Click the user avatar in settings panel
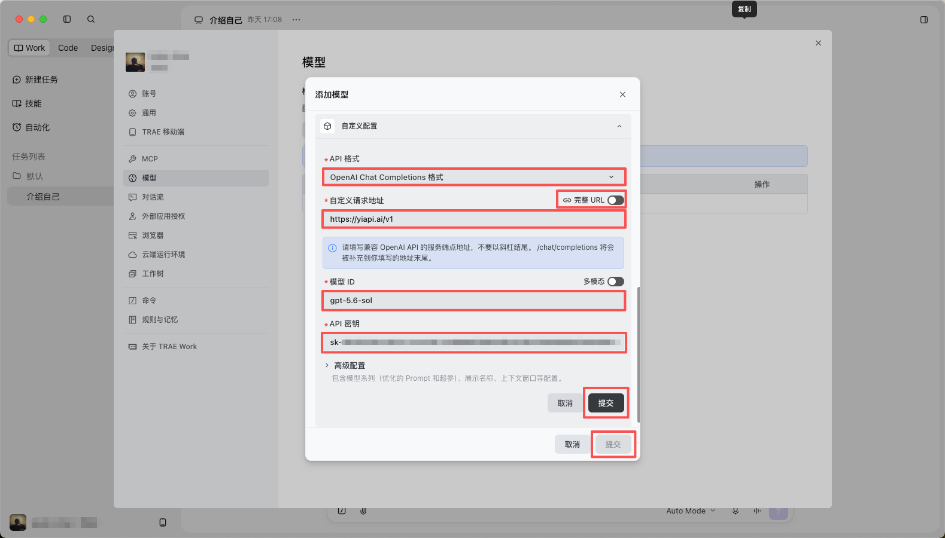 click(x=135, y=62)
